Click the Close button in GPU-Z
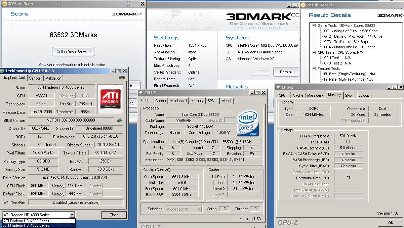Screen dimensions: 404x228 [x=114, y=215]
